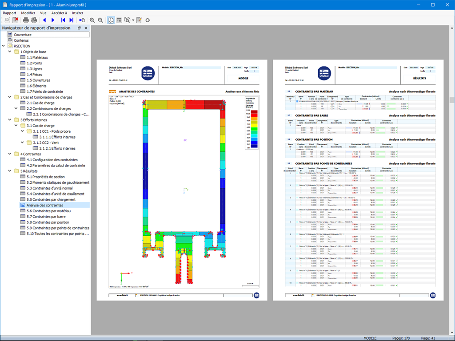Click the header display settings icon
This screenshot has height=341, width=455.
[119, 20]
